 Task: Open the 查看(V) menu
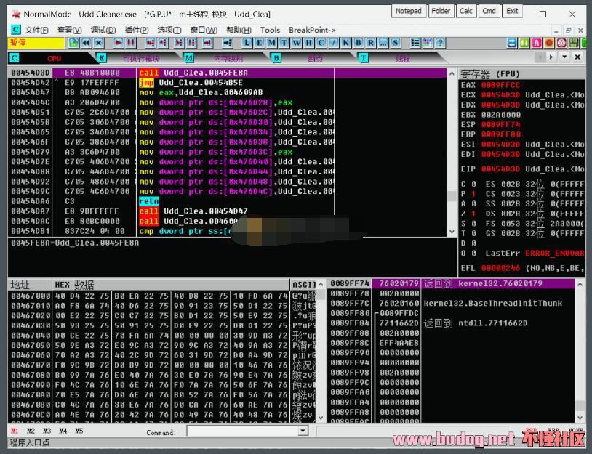[70, 30]
